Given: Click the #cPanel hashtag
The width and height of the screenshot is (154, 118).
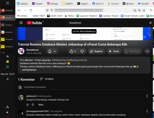Looking at the screenshot, I should (83, 60).
